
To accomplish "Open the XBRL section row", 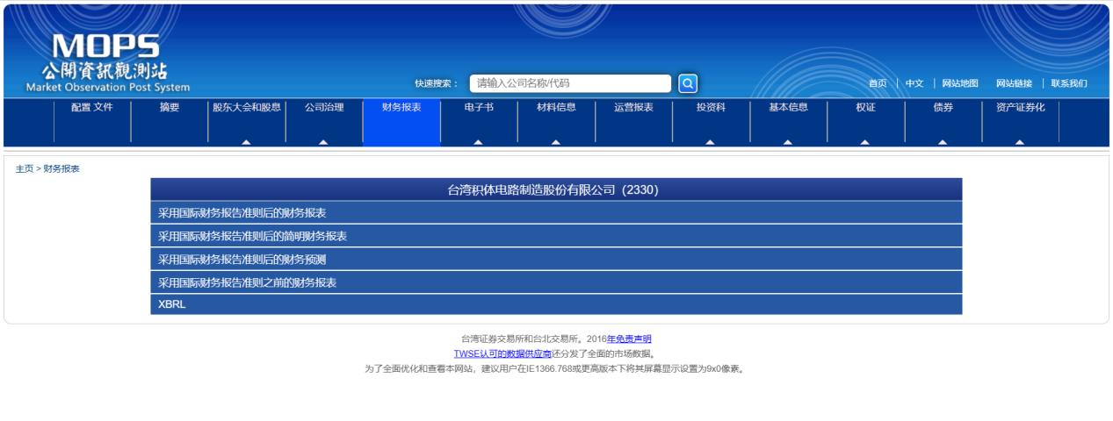I will point(556,304).
